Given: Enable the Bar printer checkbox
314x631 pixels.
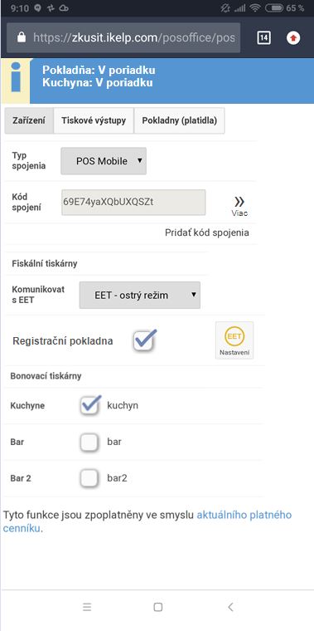Looking at the screenshot, I should point(89,443).
